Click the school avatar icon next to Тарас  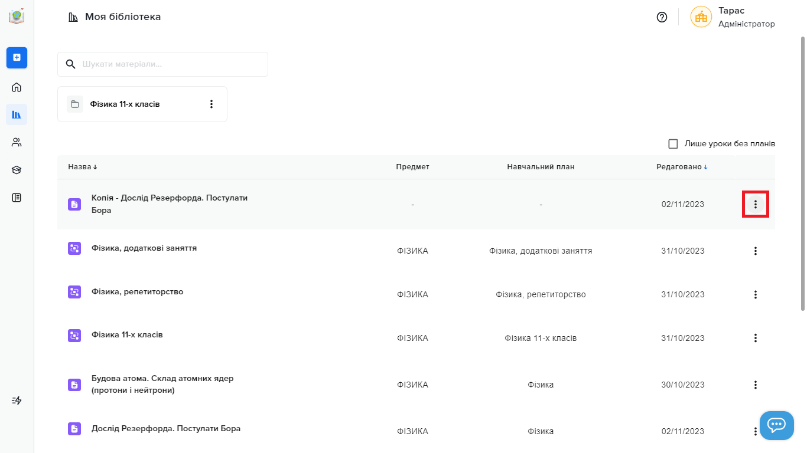701,17
